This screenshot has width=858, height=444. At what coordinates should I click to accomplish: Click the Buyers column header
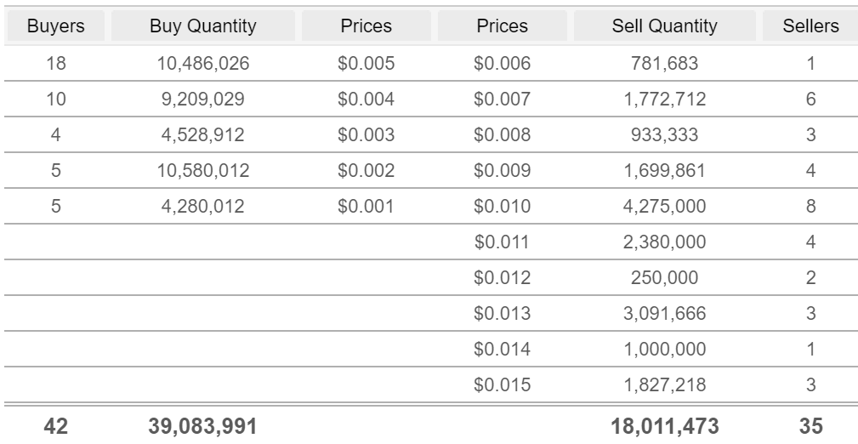coord(55,26)
